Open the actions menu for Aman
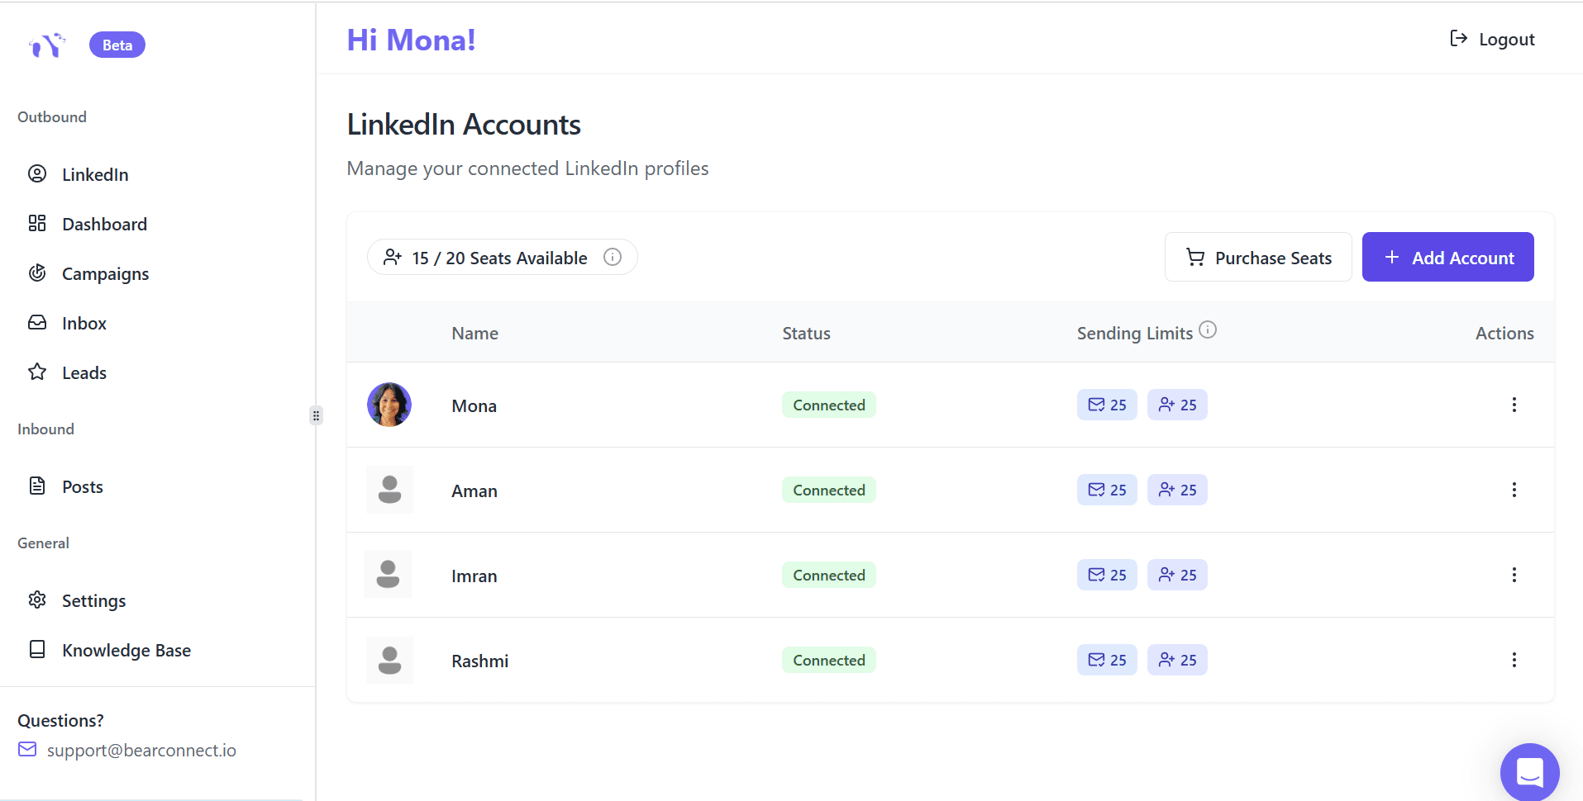The width and height of the screenshot is (1583, 801). [x=1515, y=490]
